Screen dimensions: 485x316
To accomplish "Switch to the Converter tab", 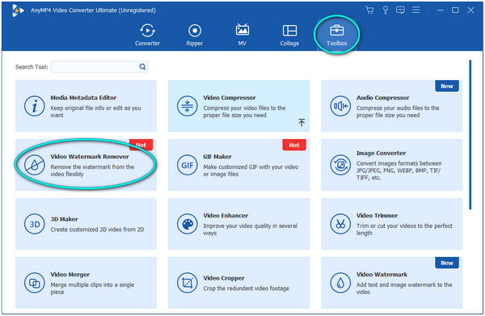I will pyautogui.click(x=148, y=35).
